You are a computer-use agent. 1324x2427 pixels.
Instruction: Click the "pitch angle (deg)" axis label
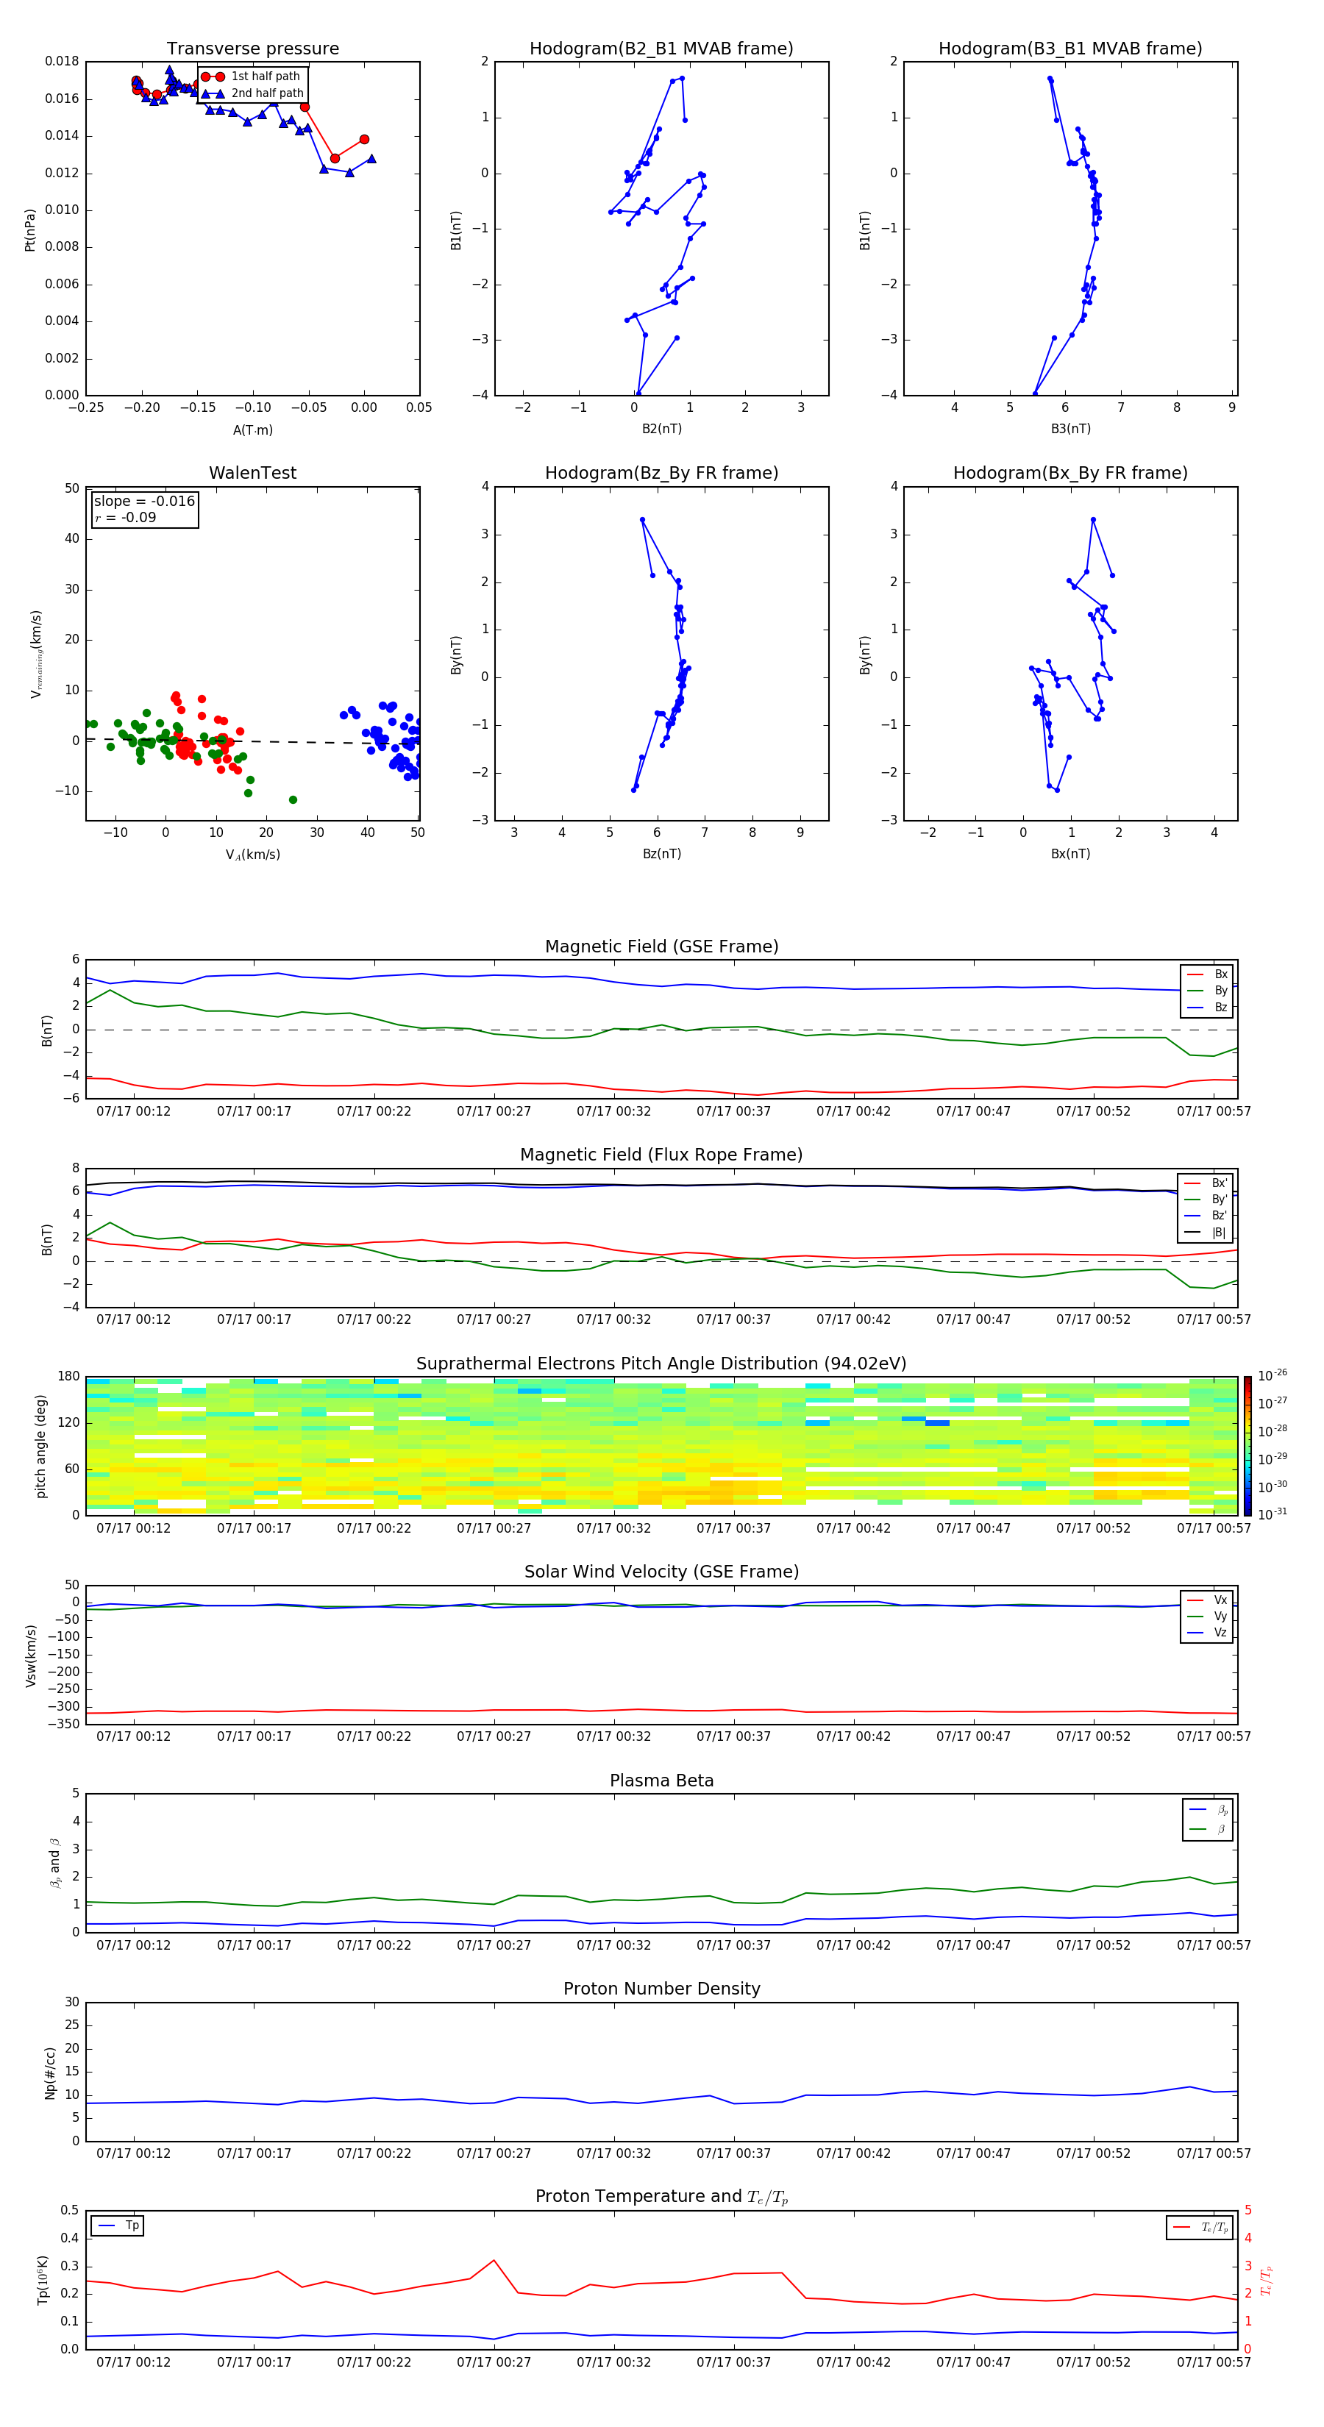click(40, 1446)
